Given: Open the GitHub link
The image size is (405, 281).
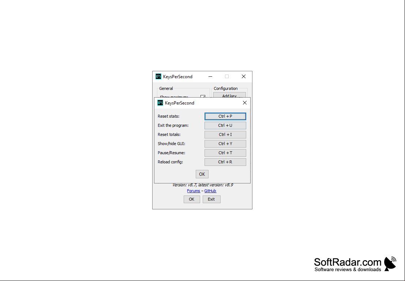Looking at the screenshot, I should [210, 191].
